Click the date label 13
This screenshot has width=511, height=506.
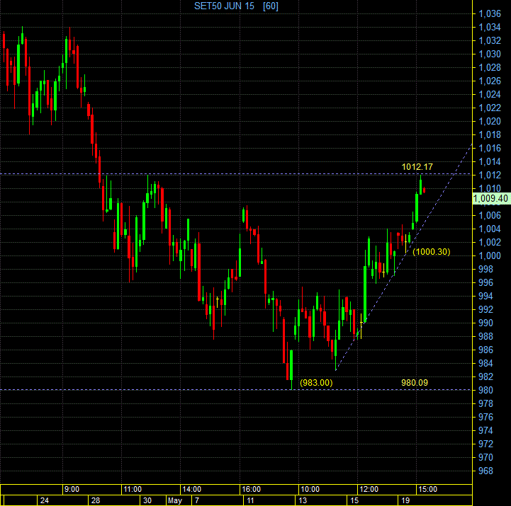pos(303,500)
